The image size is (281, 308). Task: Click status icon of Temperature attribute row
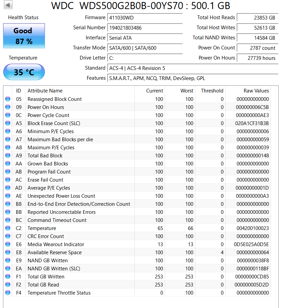click(8, 228)
